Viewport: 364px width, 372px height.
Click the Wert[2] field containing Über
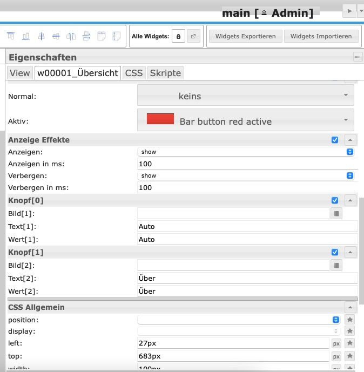pyautogui.click(x=247, y=291)
